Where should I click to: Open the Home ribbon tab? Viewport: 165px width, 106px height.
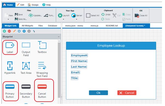tap(8, 5)
